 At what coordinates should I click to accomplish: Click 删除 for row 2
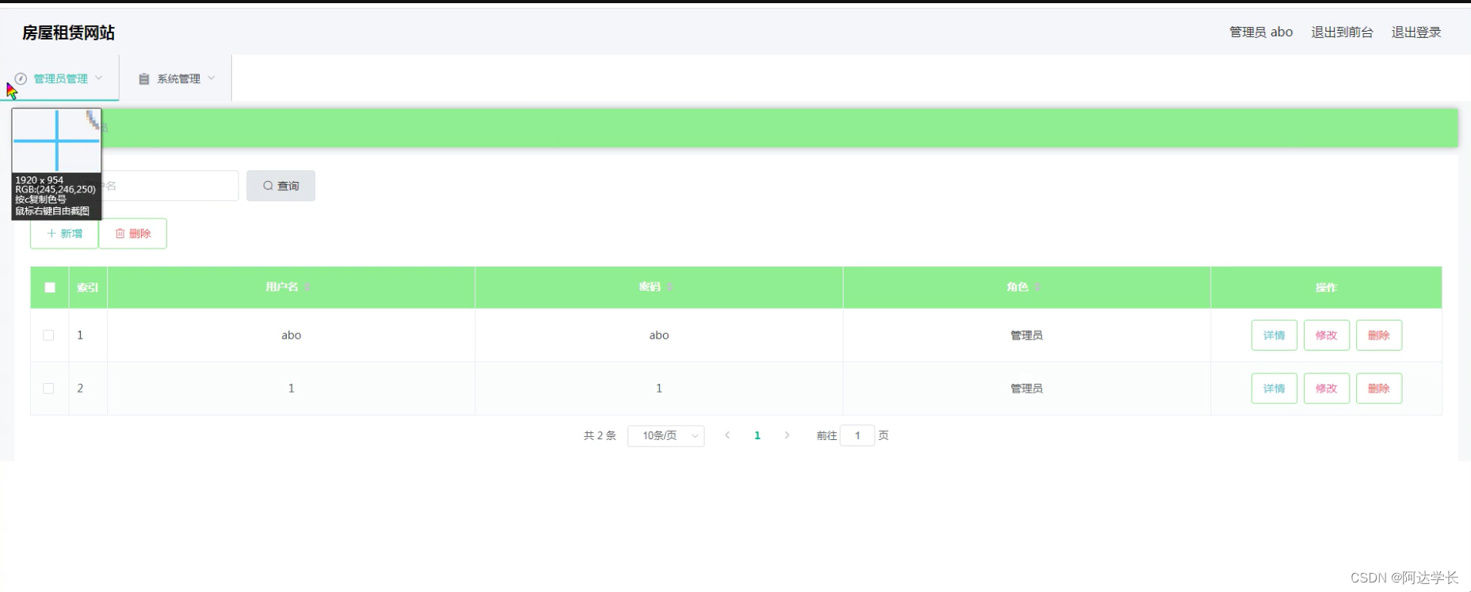(1379, 389)
